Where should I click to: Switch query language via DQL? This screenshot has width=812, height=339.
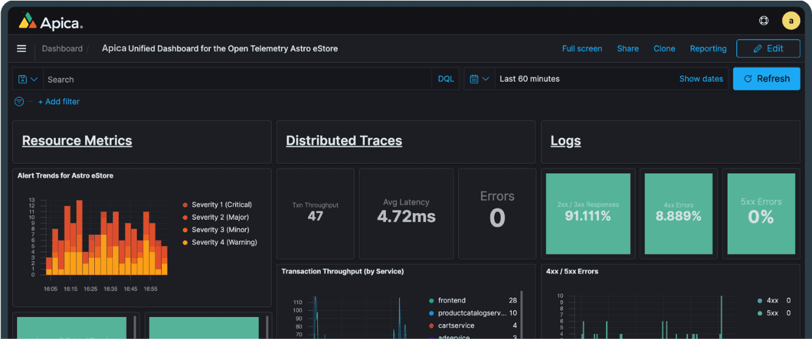[x=446, y=79]
